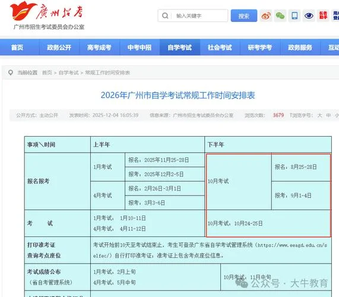Click the text 4月考试：5月中旬
339x297 pixels.
pos(115,282)
